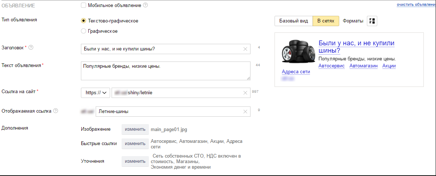Open the ad formats grid icon

click(372, 21)
